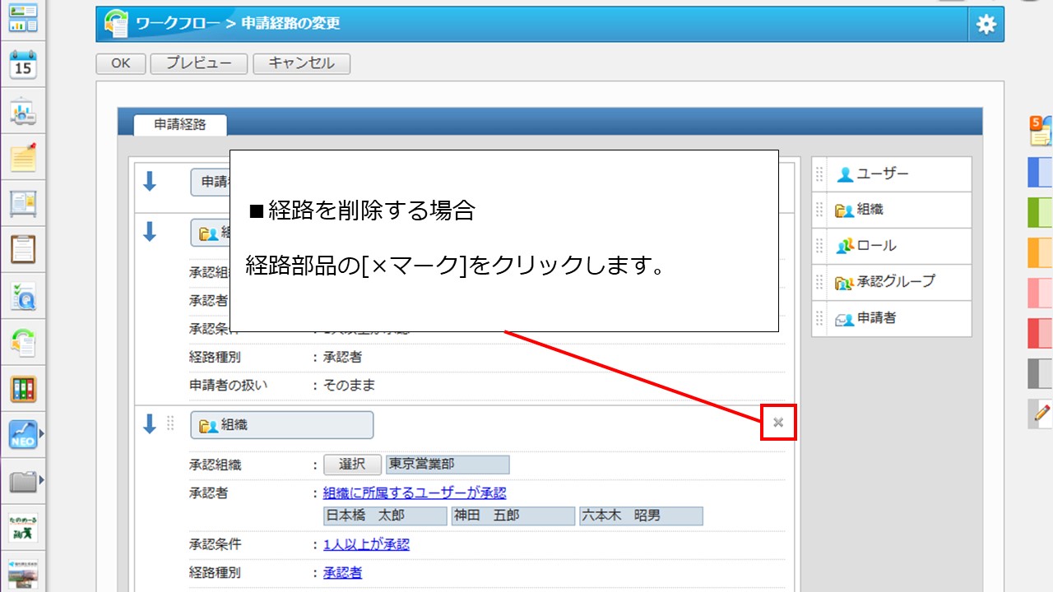1053x592 pixels.
Task: Open the workflow icon in left sidebar
Action: [23, 341]
